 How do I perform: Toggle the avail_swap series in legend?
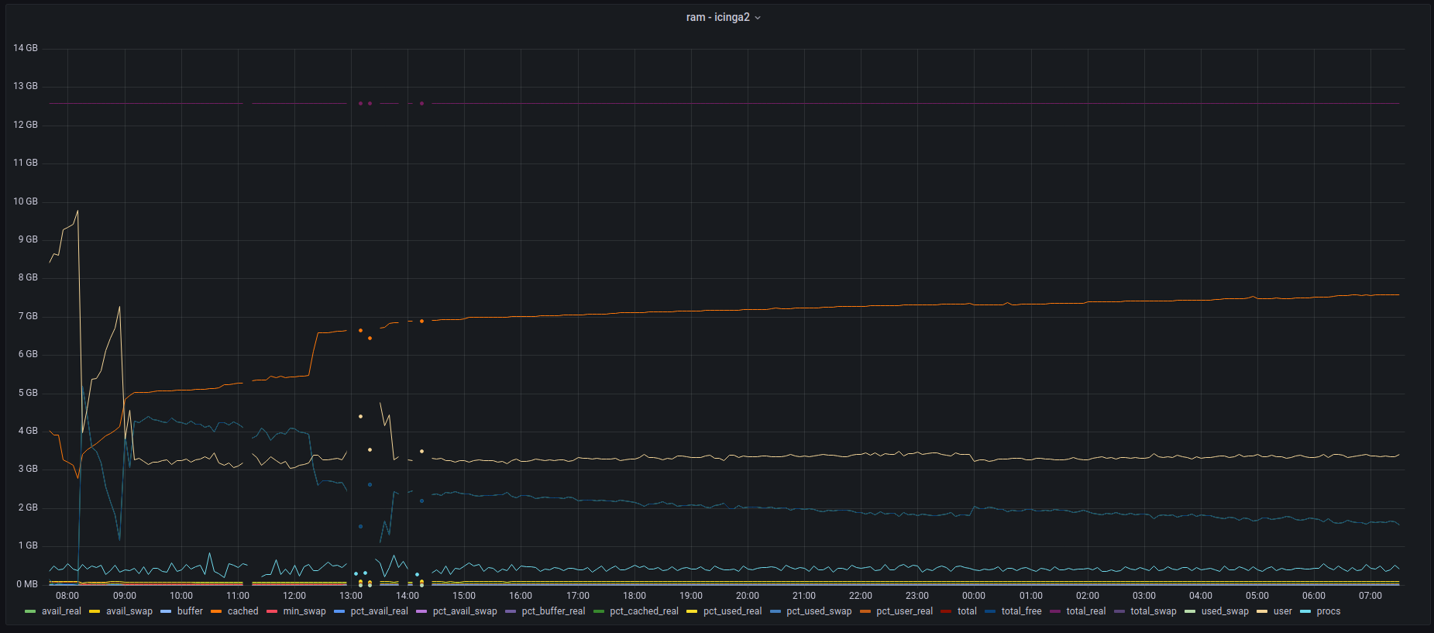point(129,611)
